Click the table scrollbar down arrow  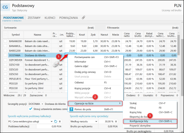179,91
